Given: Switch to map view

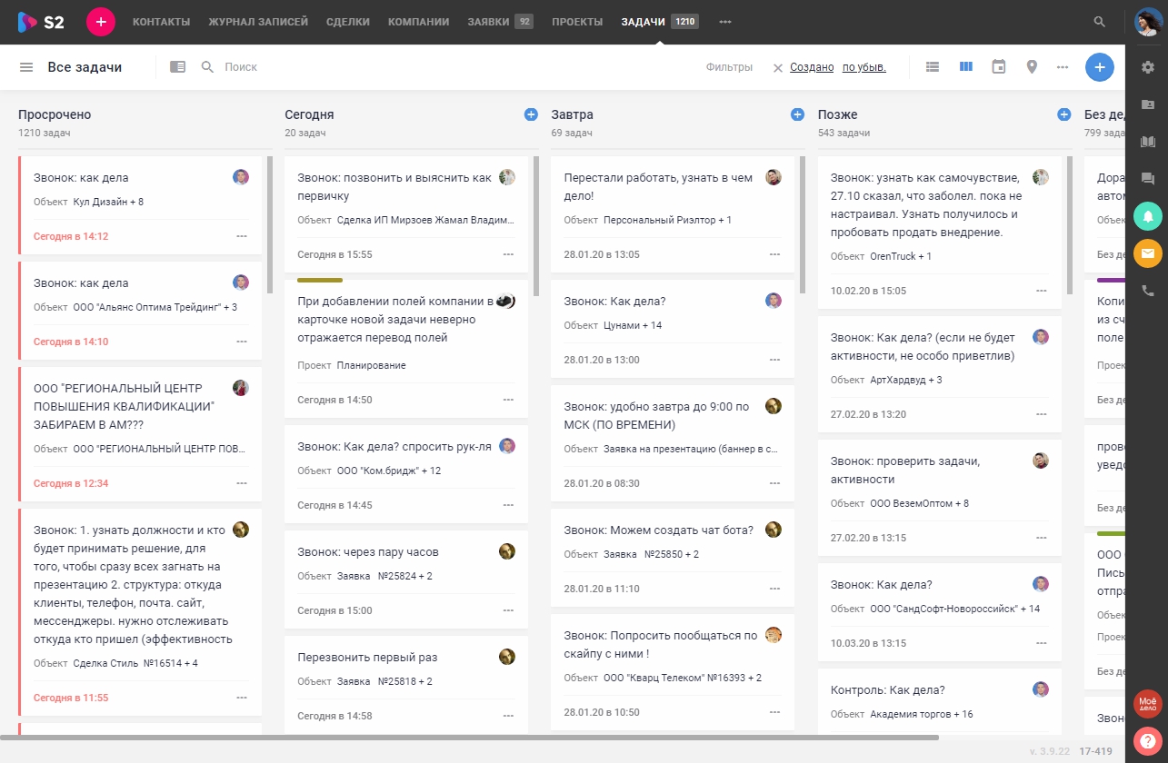Looking at the screenshot, I should click(x=1032, y=66).
